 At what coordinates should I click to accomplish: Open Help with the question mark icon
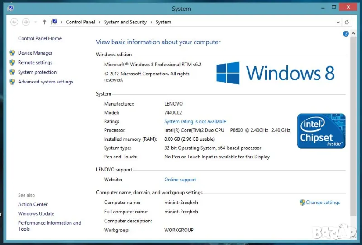tap(346, 34)
